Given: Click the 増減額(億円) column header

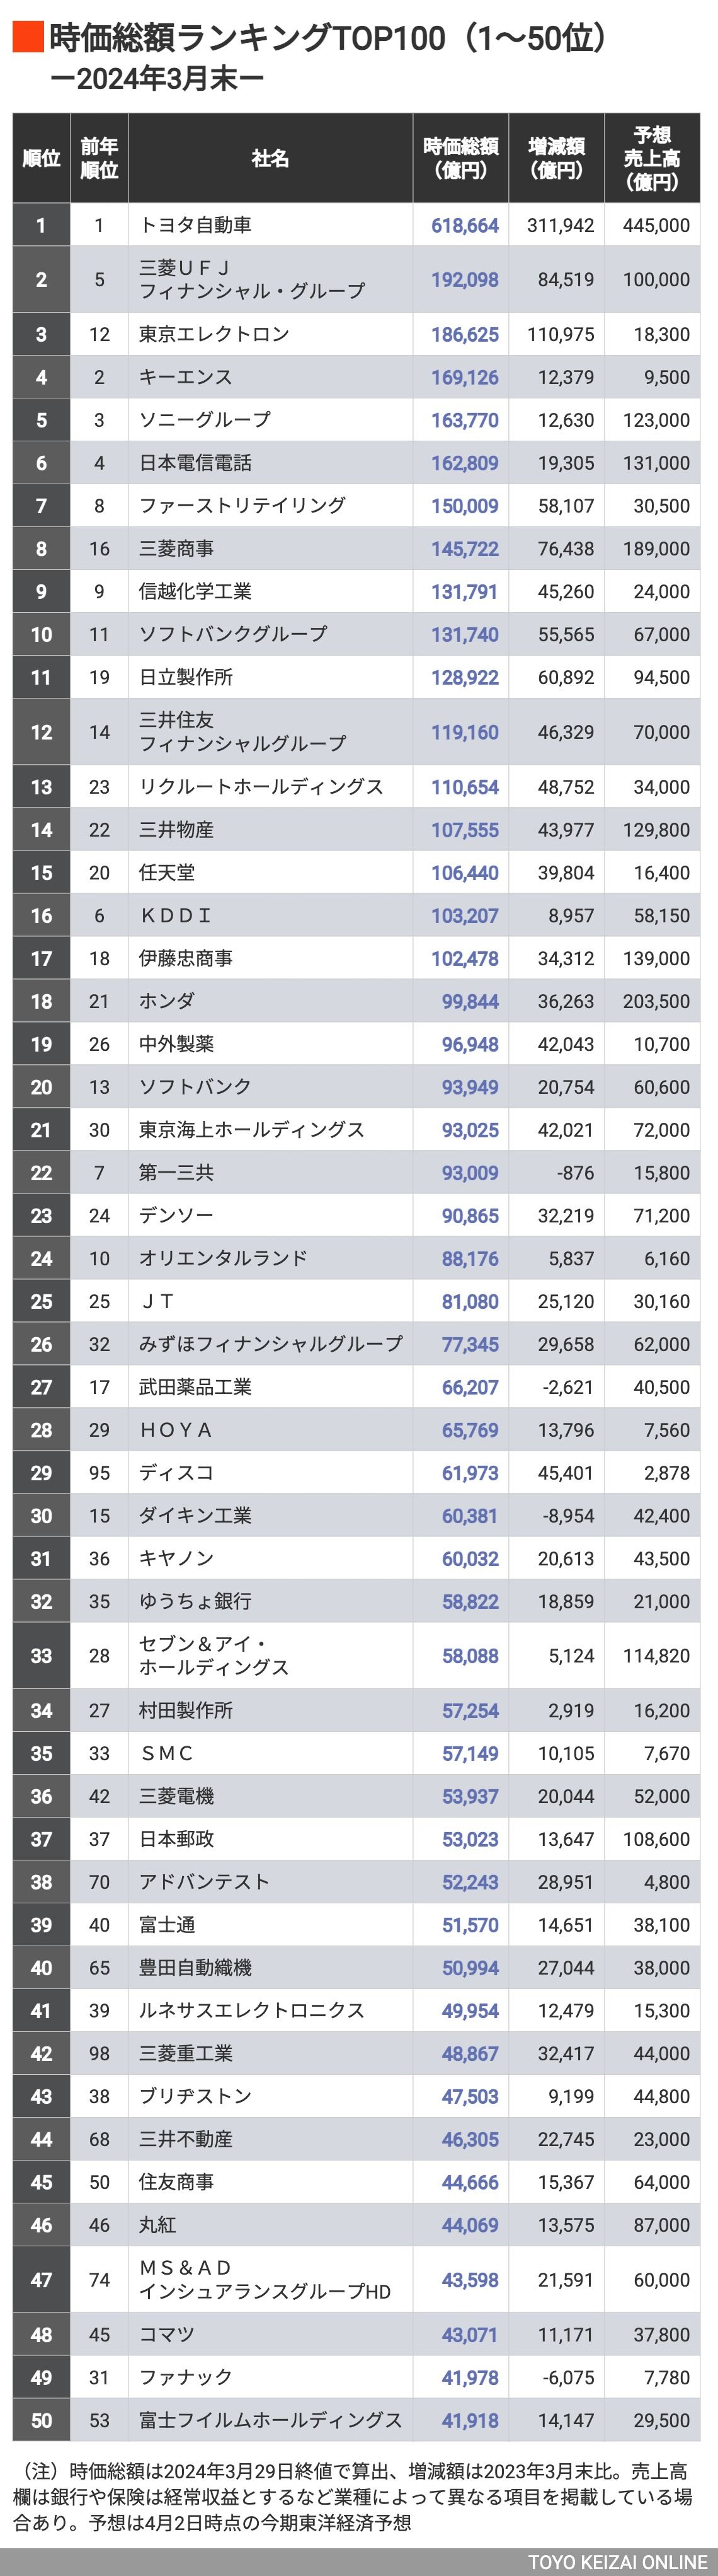Looking at the screenshot, I should point(556,158).
